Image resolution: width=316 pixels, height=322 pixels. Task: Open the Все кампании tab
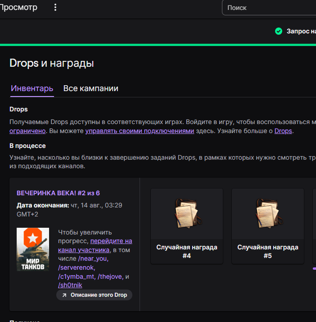[90, 88]
